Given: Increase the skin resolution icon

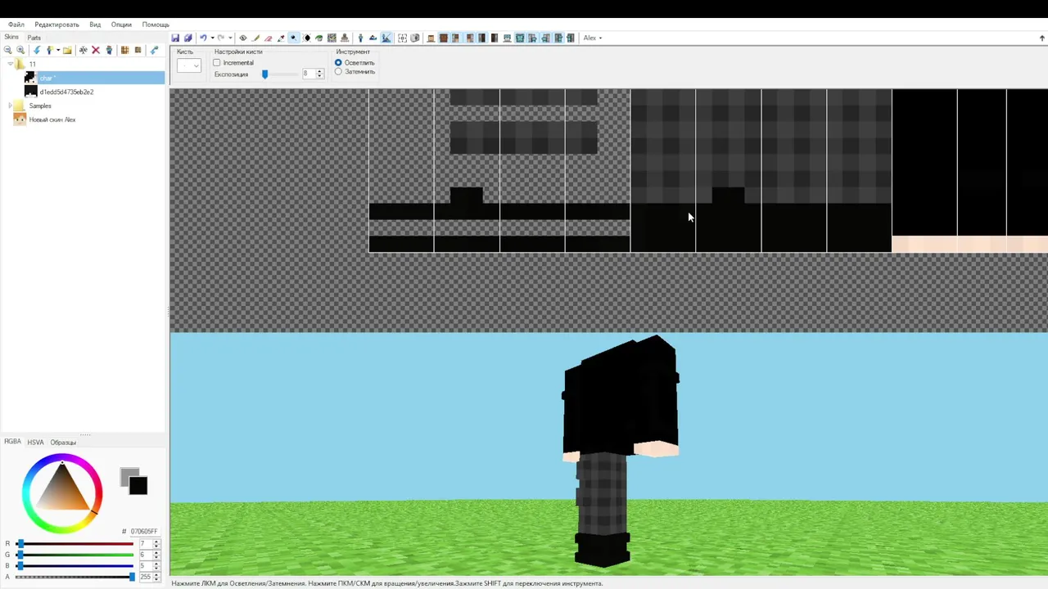Looking at the screenshot, I should (124, 51).
